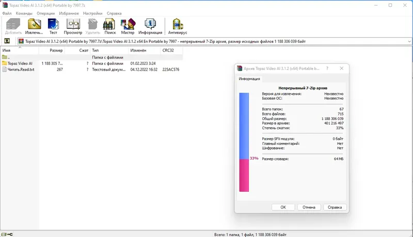Image resolution: width=413 pixels, height=237 pixels.
Task: Click the Непрерывный 7-Zip архив heading
Action: click(303, 88)
